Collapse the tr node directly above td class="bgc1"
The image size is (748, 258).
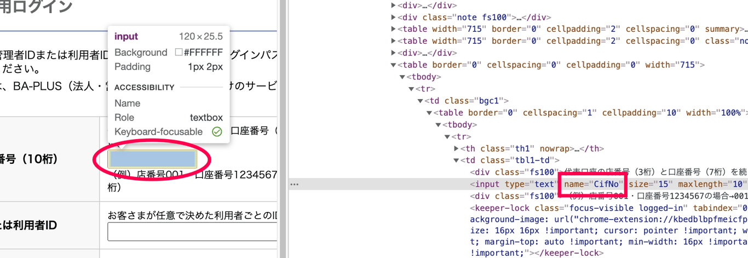pos(412,89)
